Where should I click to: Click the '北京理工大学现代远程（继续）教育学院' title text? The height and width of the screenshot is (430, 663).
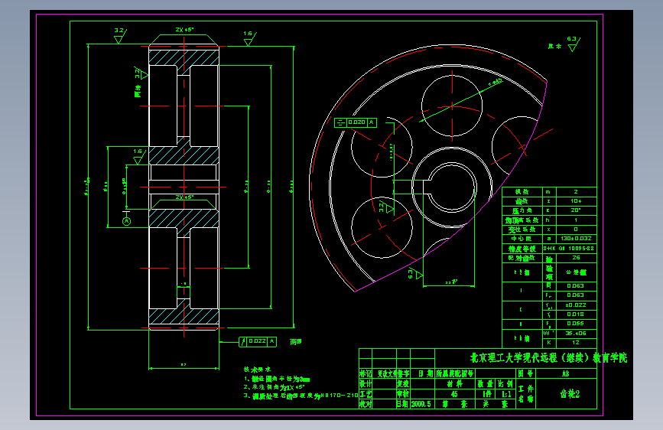pyautogui.click(x=548, y=358)
